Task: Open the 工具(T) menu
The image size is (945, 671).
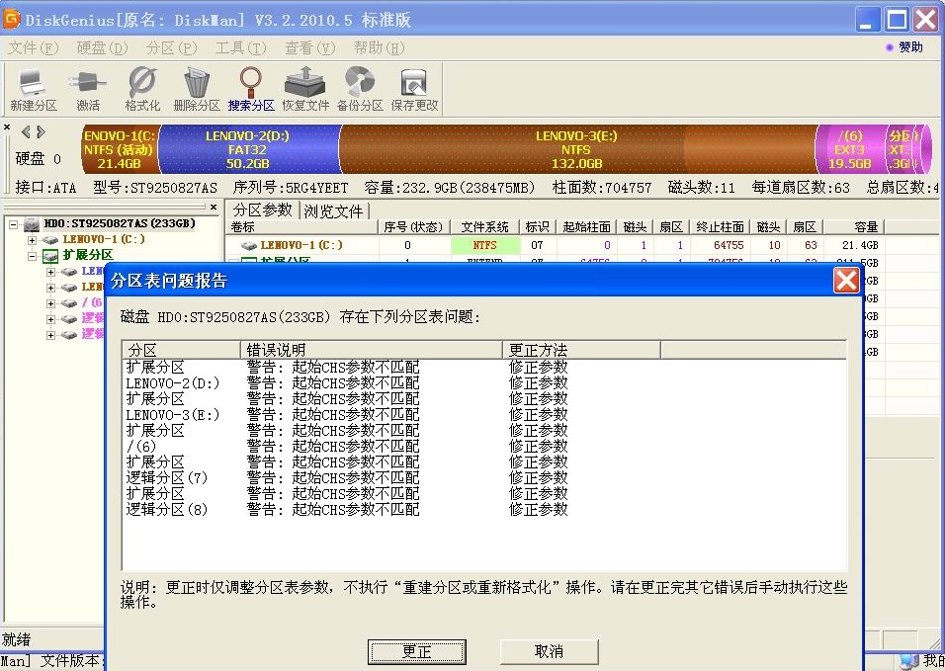Action: [240, 47]
